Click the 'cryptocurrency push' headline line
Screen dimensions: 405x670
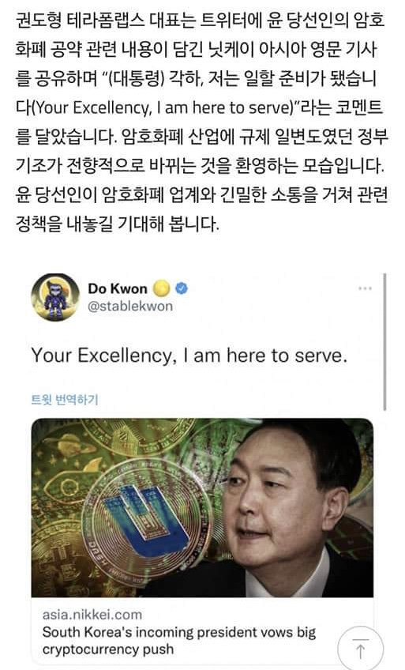108,649
